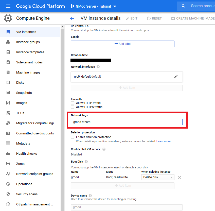This screenshot has height=211, width=215.
Task: Click CREATE MACHINE IMAGE button
Action: [x=193, y=18]
